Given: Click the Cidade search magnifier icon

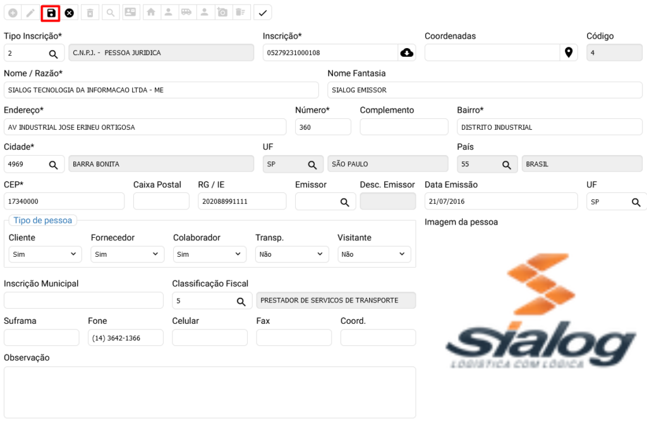Looking at the screenshot, I should click(x=54, y=164).
